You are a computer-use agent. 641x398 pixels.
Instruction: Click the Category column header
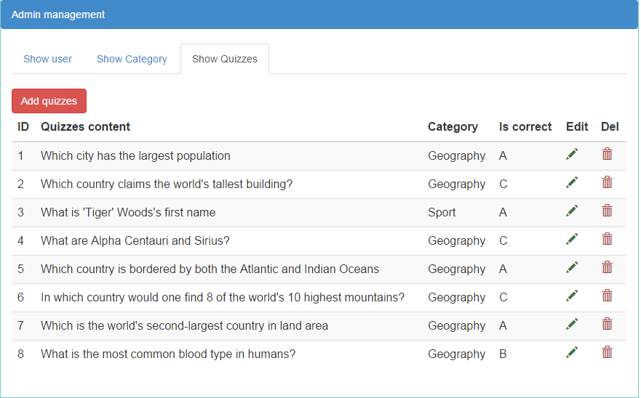[x=453, y=127]
